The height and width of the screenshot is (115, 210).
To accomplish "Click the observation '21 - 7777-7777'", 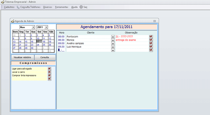I will 124,37.
